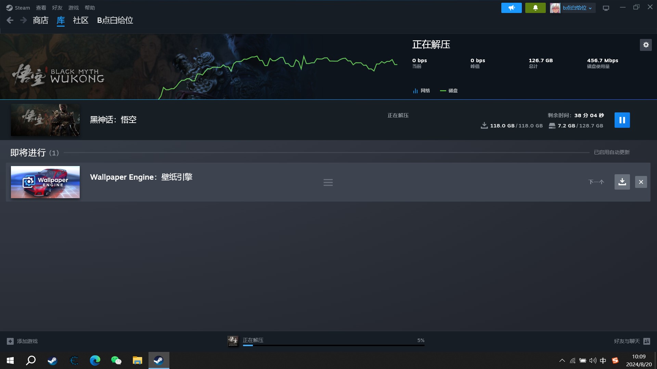
Task: Click the Wallpaper Engine thumbnail
Action: point(45,182)
